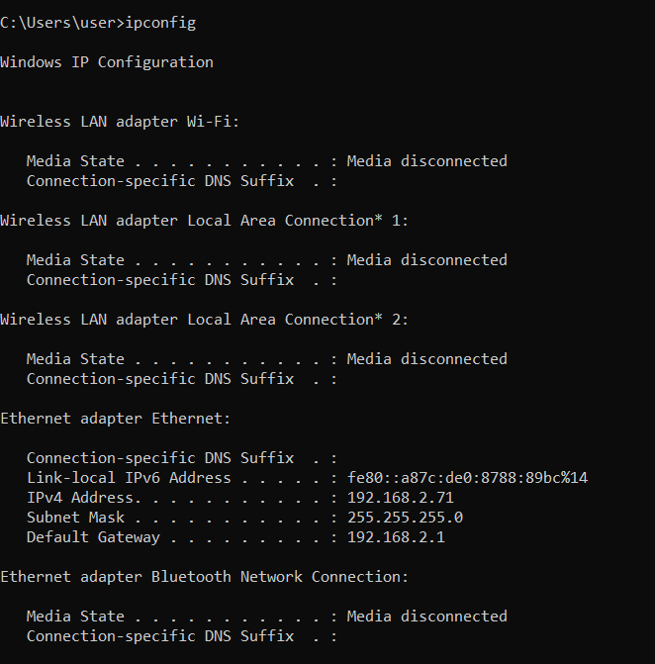This screenshot has width=655, height=664.
Task: Click Media disconnected under the Bluetooth adapter
Action: (x=426, y=616)
